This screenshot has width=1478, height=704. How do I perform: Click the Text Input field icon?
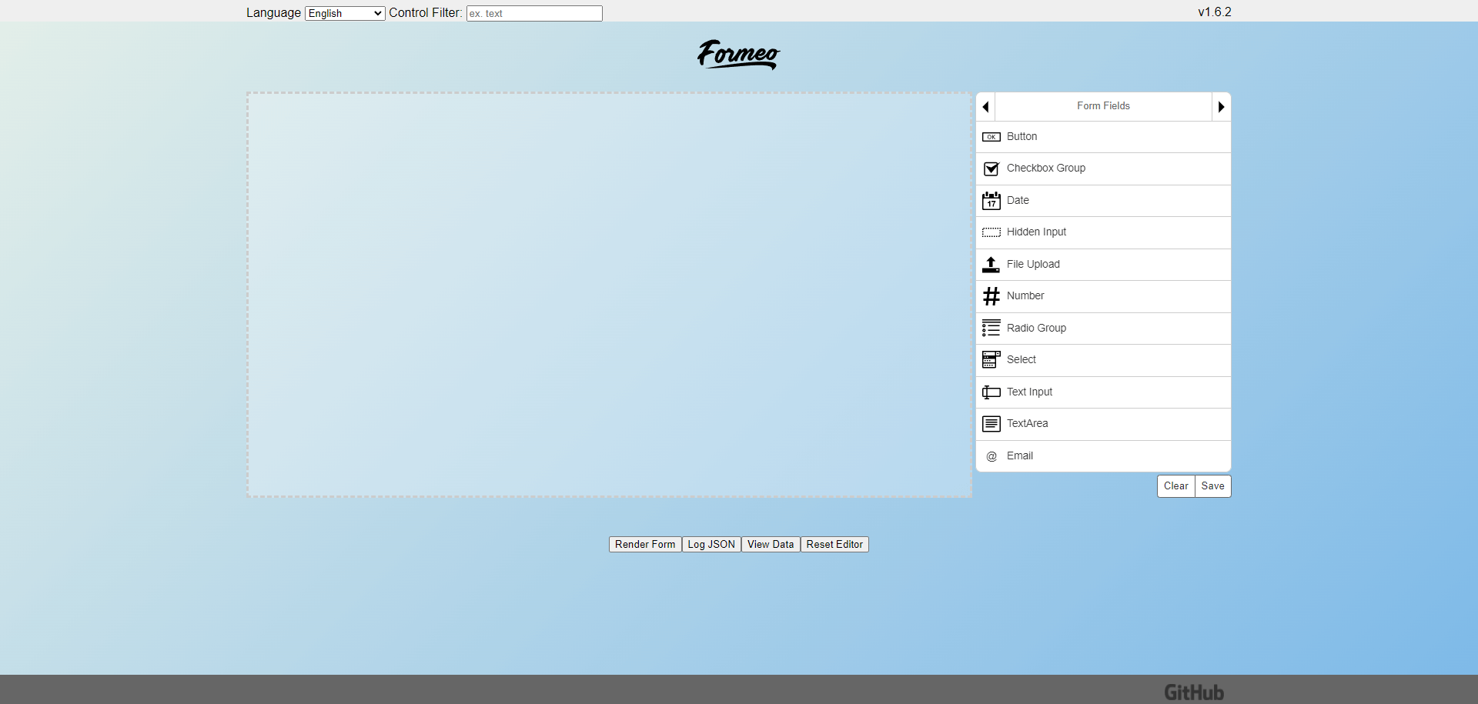pos(991,392)
